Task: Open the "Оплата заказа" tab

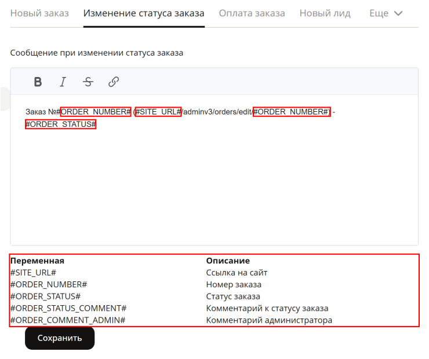Action: [252, 13]
